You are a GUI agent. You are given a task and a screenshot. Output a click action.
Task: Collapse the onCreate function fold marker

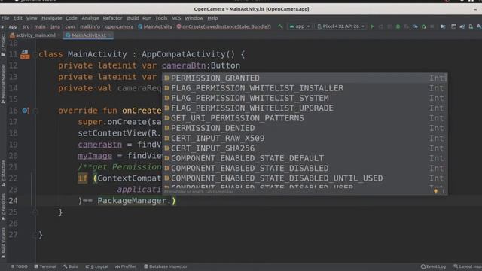(x=35, y=111)
